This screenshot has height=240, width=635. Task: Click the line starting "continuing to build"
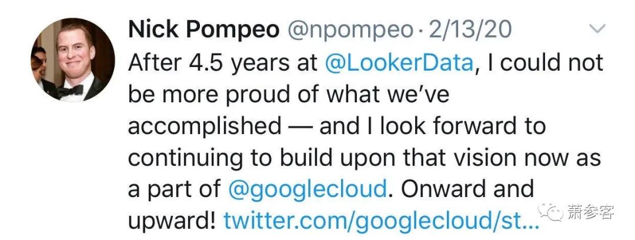coord(247,158)
